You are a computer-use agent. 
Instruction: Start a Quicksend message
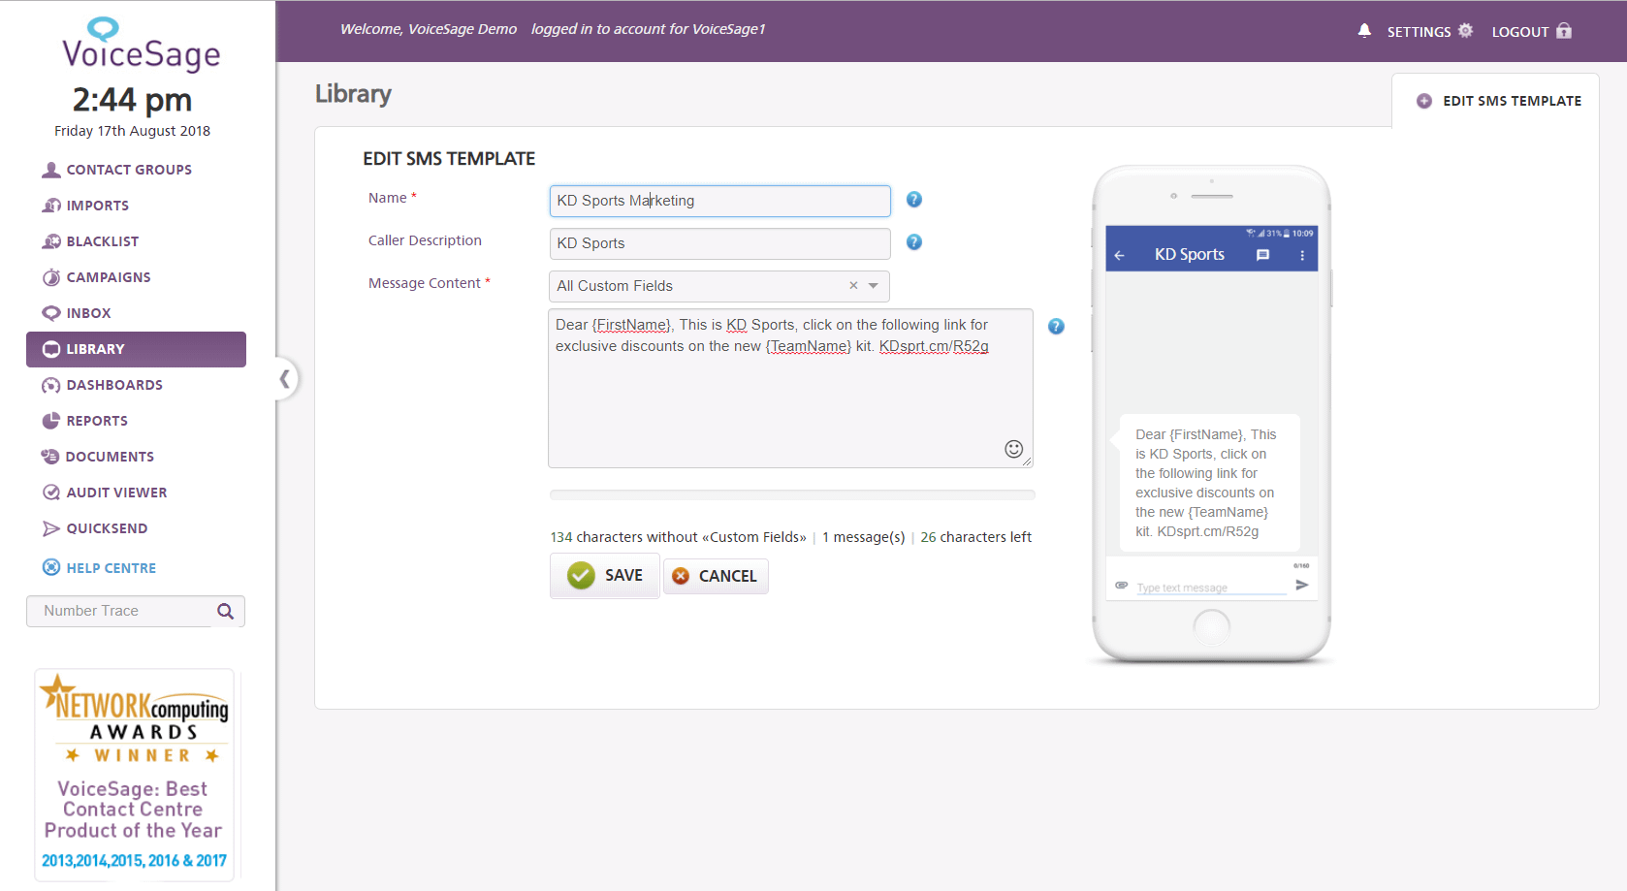(x=107, y=527)
